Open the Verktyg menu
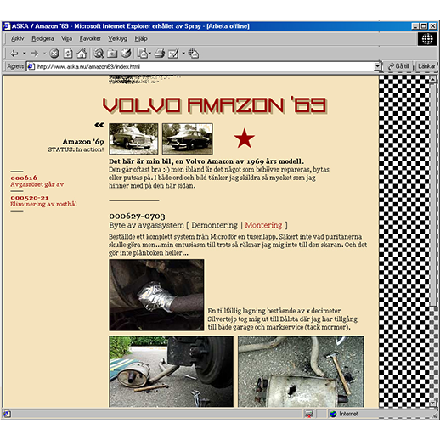 117,38
